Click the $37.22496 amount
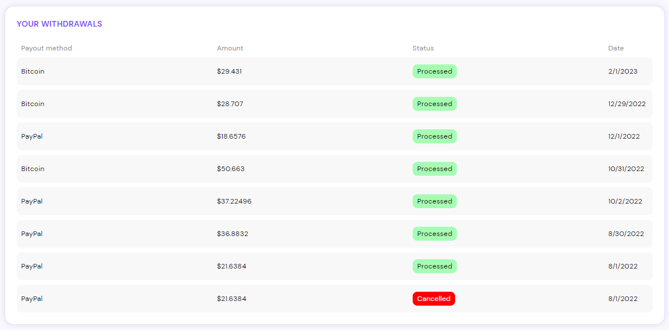 pyautogui.click(x=234, y=201)
